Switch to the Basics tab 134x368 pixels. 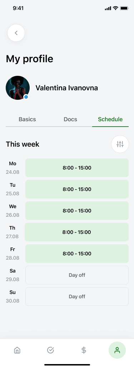pos(27,119)
